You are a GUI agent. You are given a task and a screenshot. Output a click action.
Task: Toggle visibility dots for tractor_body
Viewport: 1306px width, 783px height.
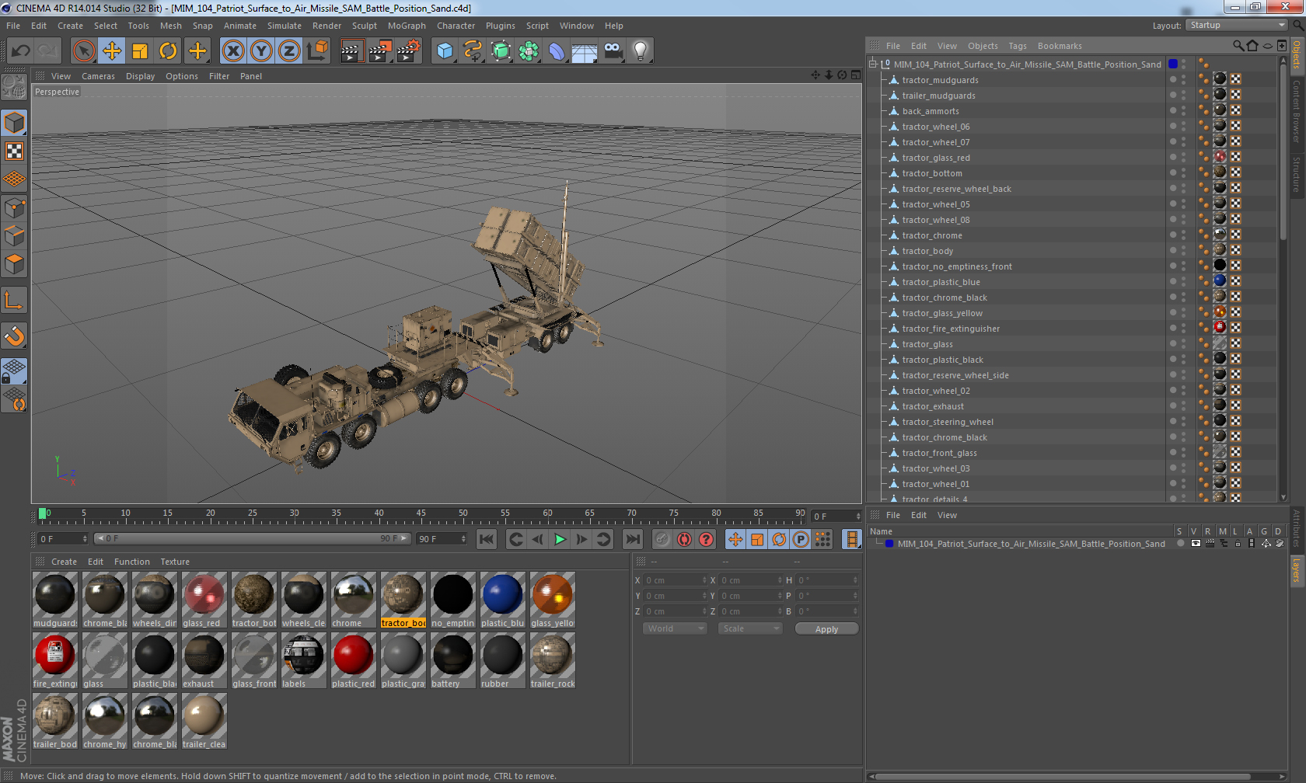click(x=1183, y=251)
